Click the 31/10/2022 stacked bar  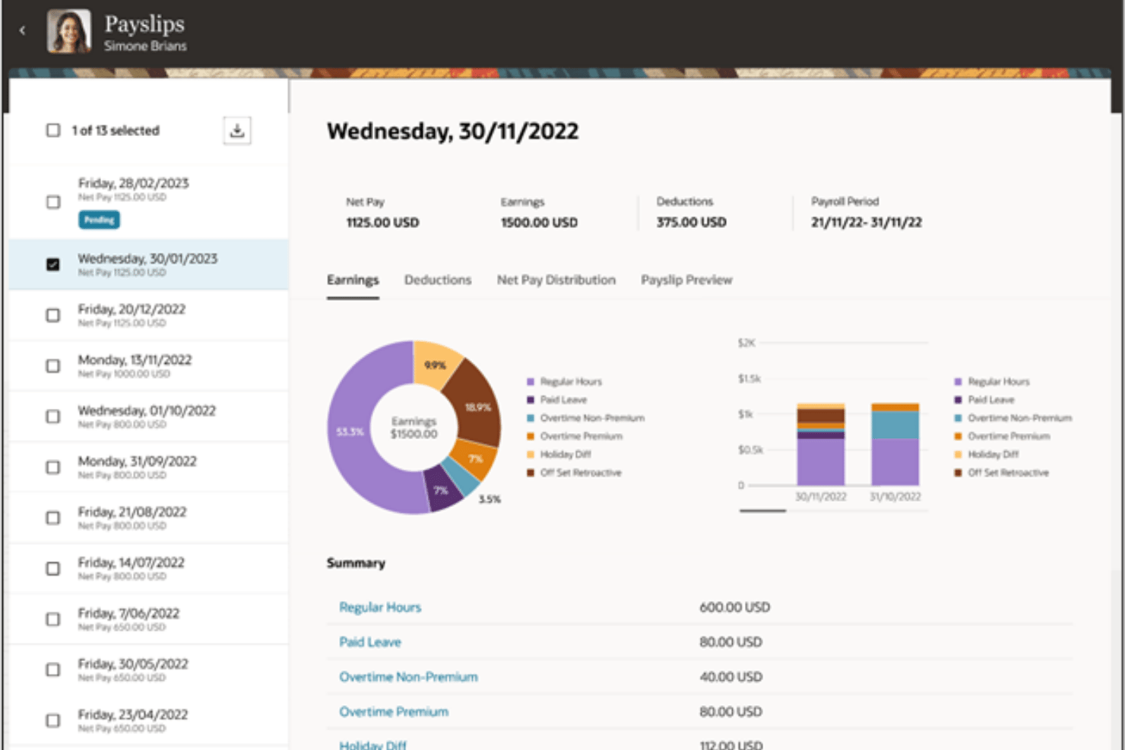click(895, 445)
